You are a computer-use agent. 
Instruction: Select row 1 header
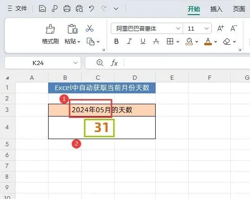tap(8, 88)
